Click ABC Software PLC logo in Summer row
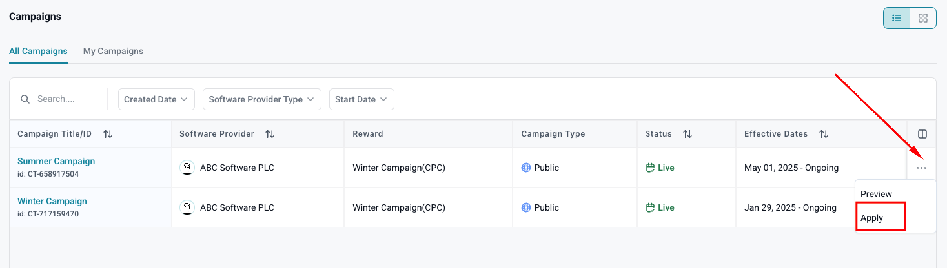 187,167
